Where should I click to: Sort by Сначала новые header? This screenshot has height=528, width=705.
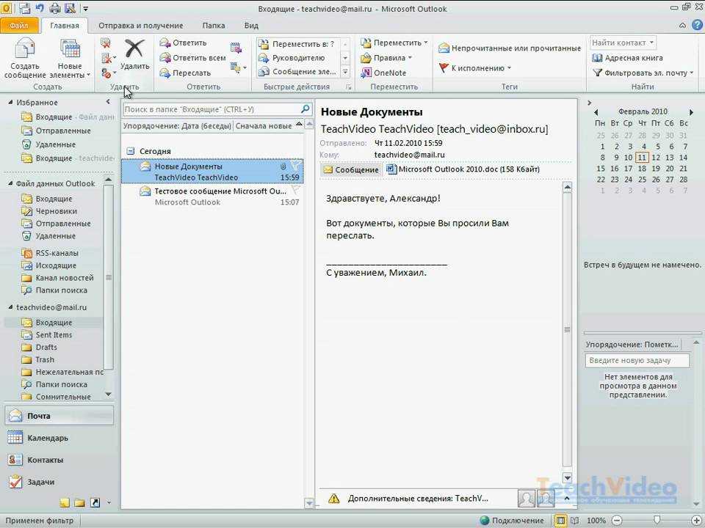pos(264,126)
